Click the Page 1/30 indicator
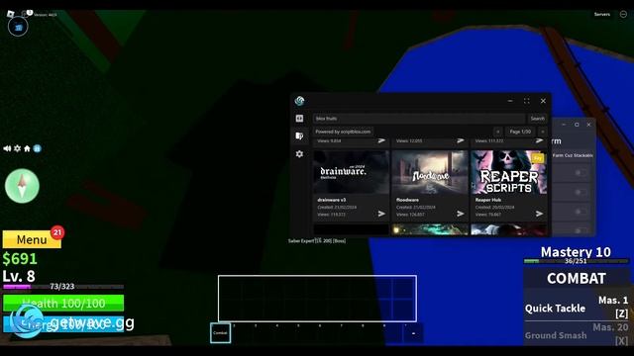Screen dimensions: 634x356 tap(520, 132)
